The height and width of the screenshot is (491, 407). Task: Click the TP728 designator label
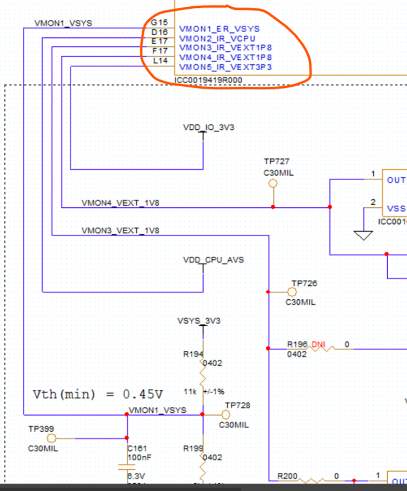pyautogui.click(x=238, y=405)
